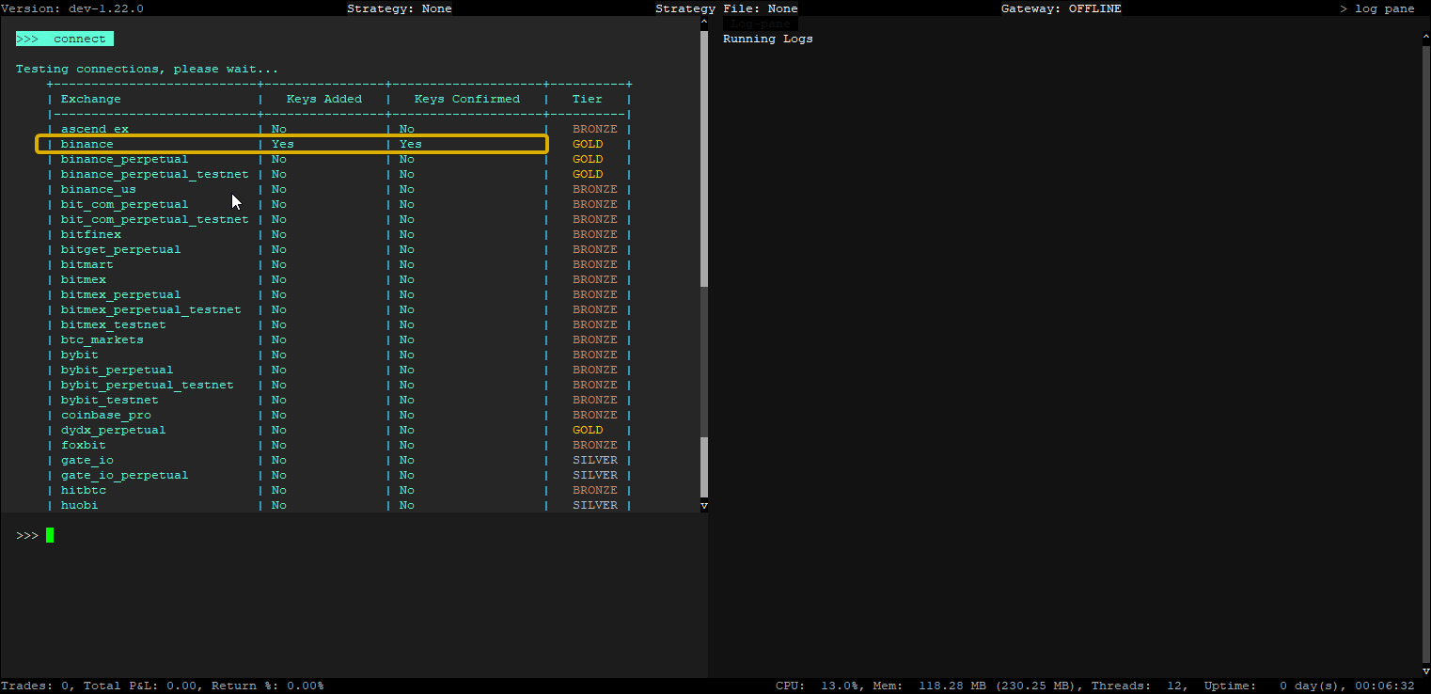
Task: Click the Exchange column header
Action: point(90,99)
